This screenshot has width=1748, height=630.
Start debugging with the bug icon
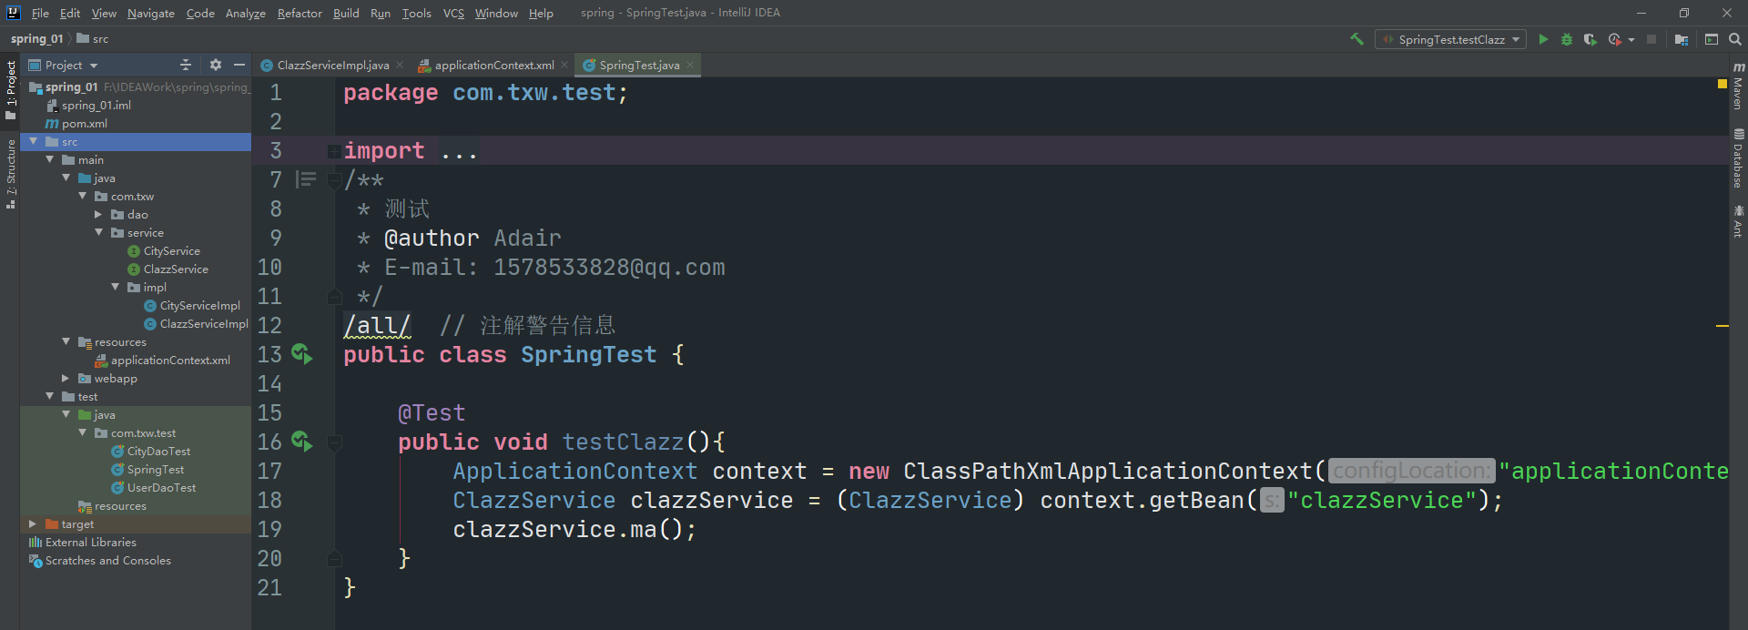[1567, 39]
